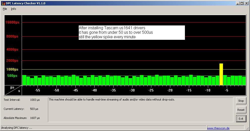Screen dimensions: 250x131
Task: Click the yellow 1000µs threshold label
Action: [12, 69]
